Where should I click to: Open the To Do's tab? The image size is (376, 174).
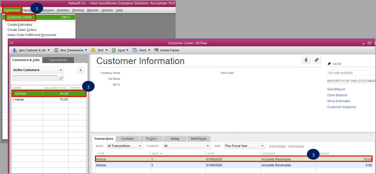[151, 139]
